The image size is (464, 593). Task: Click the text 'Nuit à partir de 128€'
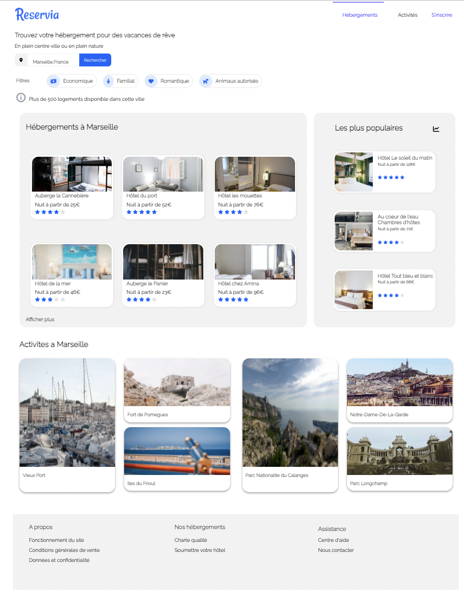click(397, 164)
